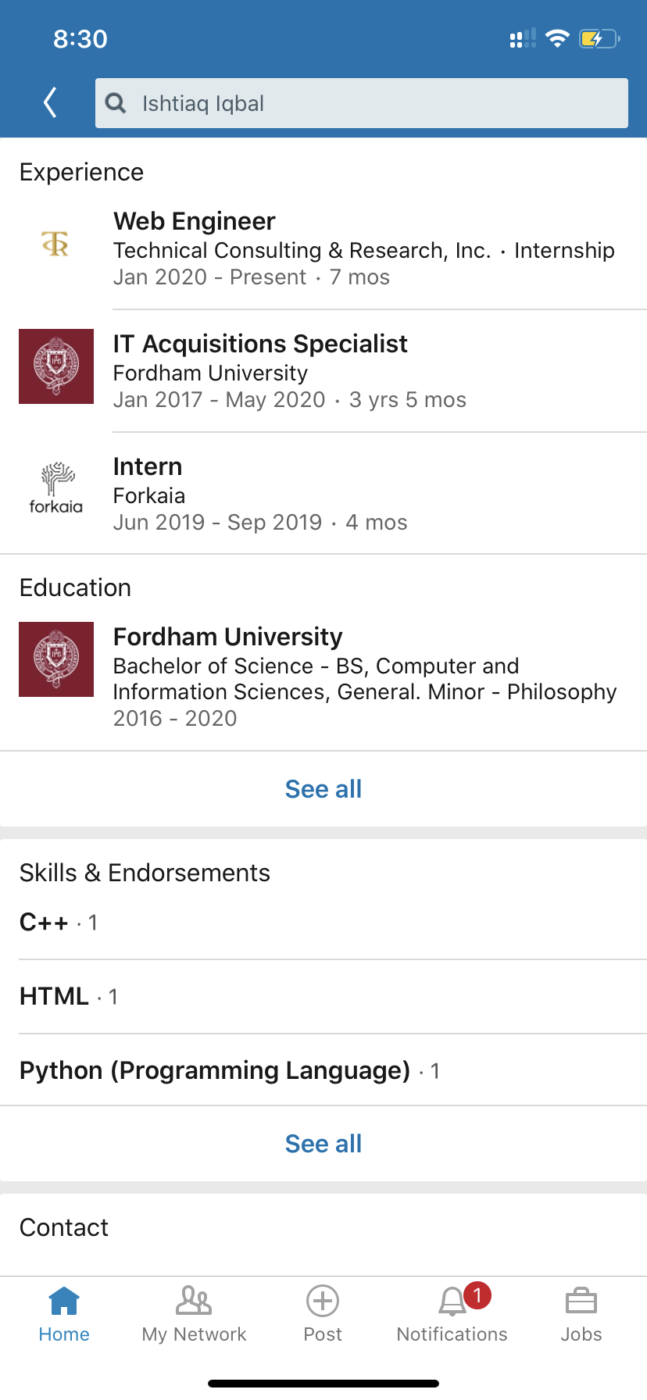
Task: Open the Jobs briefcase tab
Action: click(581, 1312)
